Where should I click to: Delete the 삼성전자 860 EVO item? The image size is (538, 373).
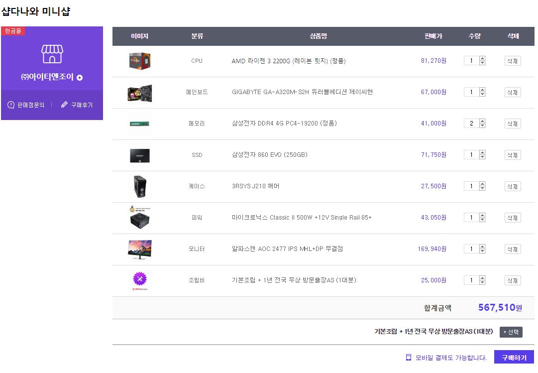pos(513,155)
